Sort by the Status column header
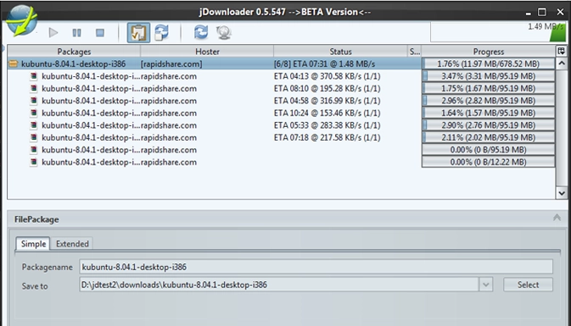Image resolution: width=571 pixels, height=326 pixels. click(x=340, y=52)
